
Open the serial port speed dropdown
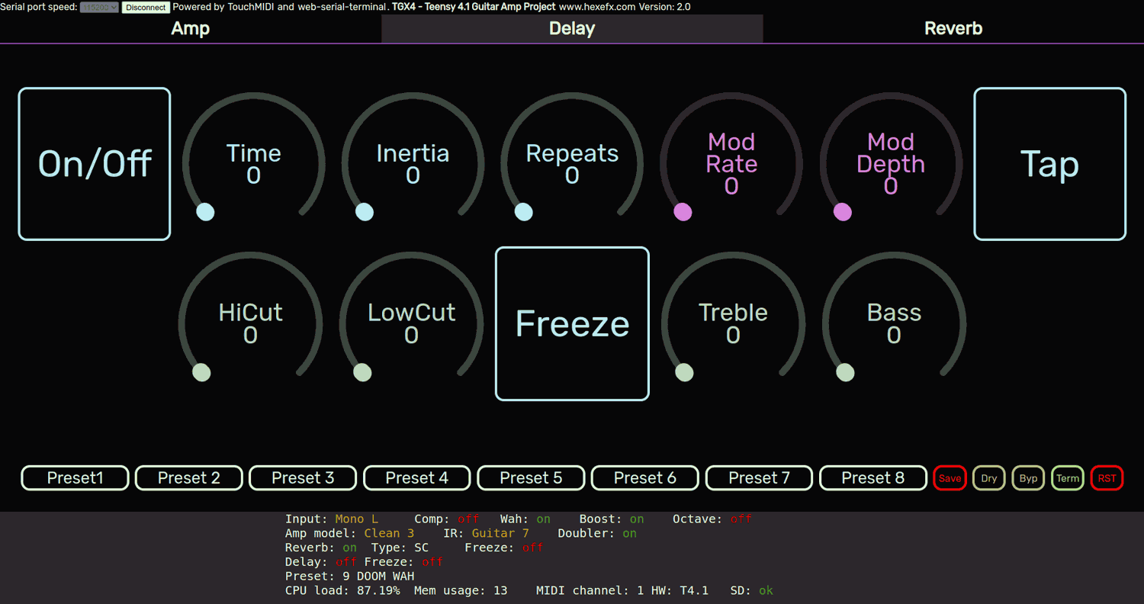[99, 7]
